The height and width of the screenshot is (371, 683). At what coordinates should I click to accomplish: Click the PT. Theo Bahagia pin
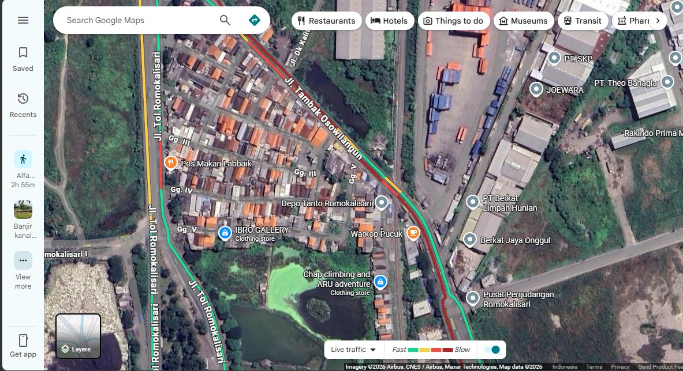667,82
